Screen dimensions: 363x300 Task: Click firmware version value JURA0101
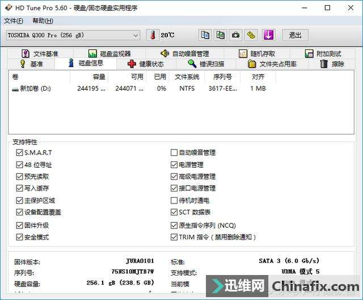coord(140,261)
